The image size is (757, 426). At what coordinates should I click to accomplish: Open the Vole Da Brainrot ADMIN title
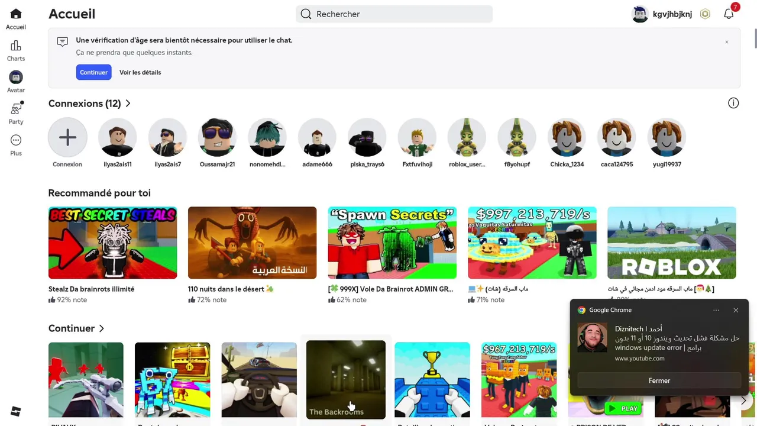coord(390,289)
